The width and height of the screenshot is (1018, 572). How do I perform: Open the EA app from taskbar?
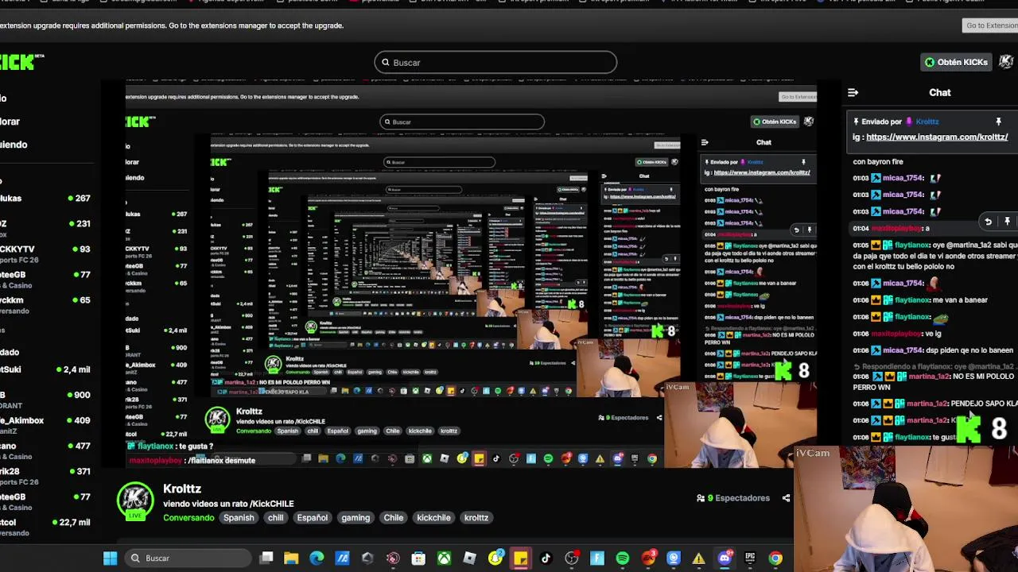(x=648, y=558)
